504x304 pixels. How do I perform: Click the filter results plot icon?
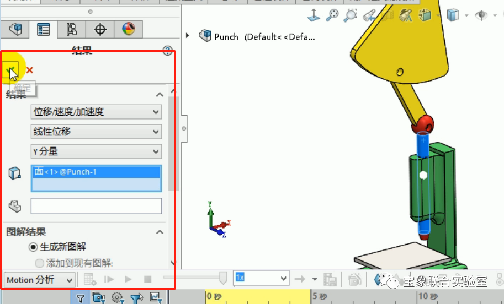(x=156, y=298)
